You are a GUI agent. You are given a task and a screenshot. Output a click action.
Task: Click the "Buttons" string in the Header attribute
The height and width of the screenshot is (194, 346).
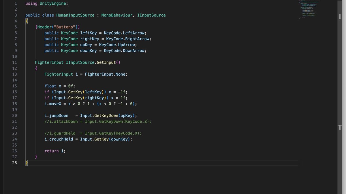pyautogui.click(x=65, y=27)
